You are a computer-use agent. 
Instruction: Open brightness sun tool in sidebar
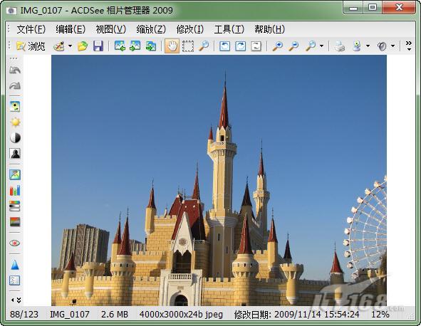tap(15, 122)
